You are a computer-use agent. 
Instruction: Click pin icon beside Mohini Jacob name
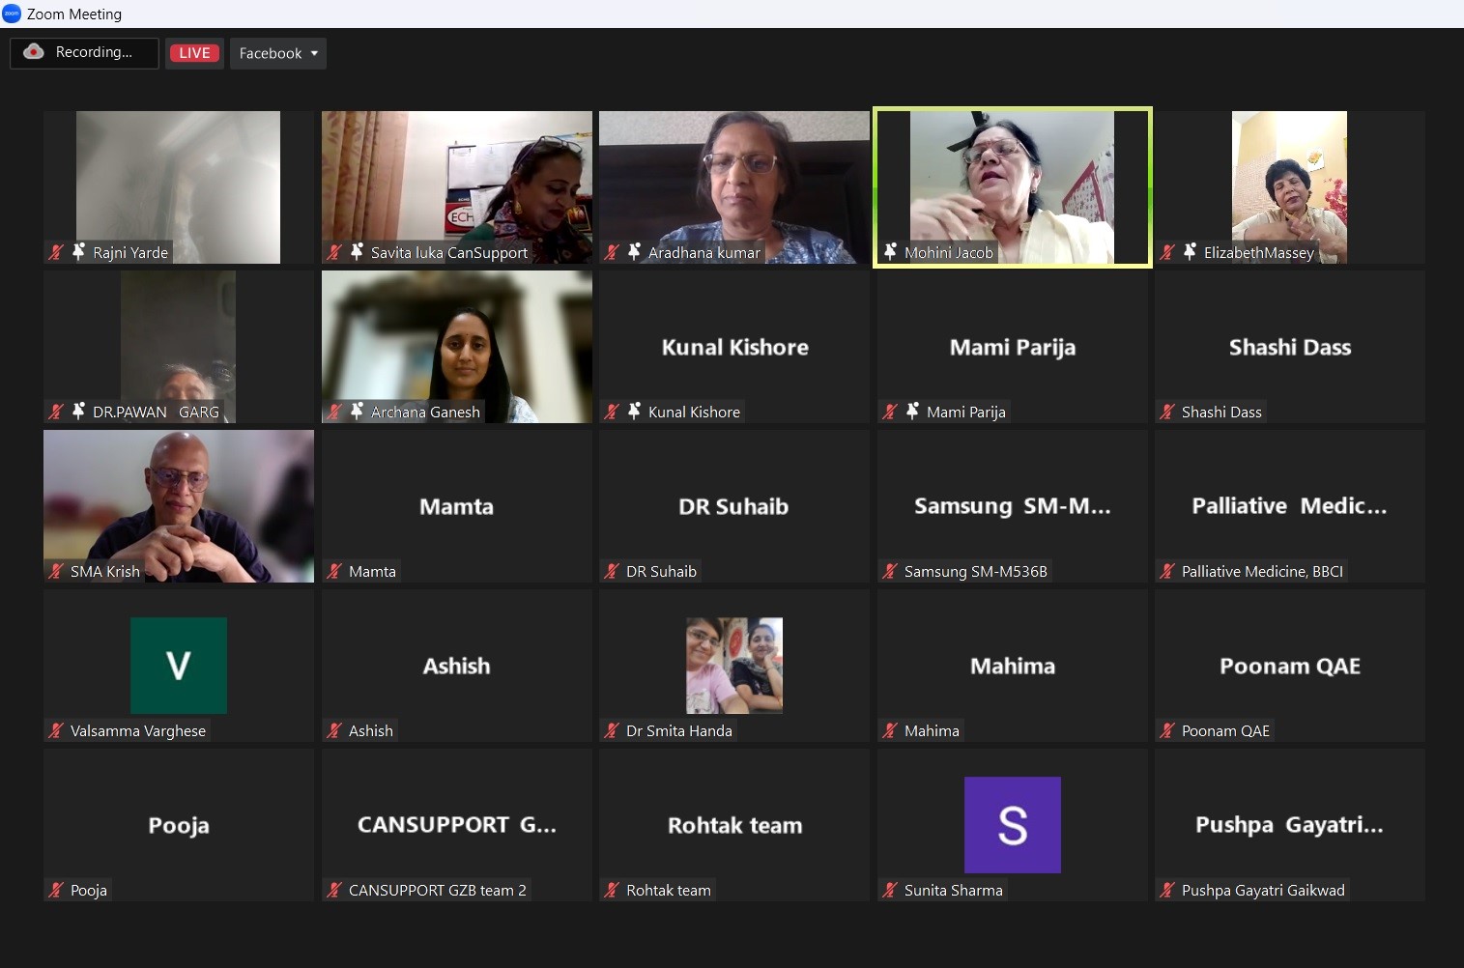pos(890,251)
